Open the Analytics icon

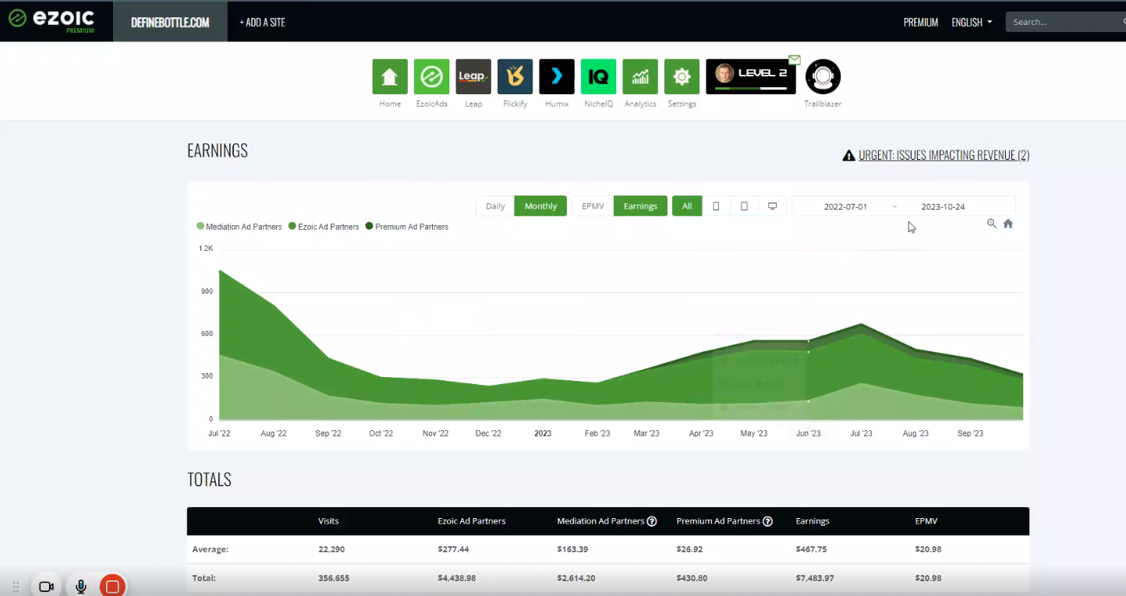click(640, 76)
